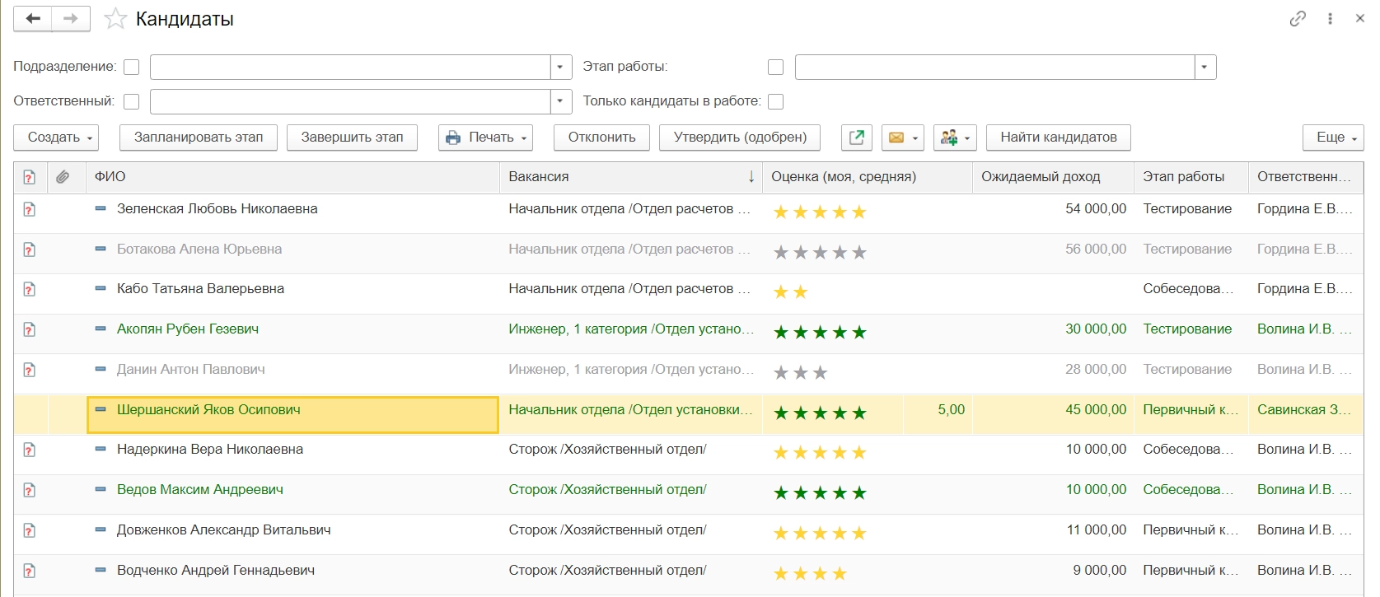The height and width of the screenshot is (597, 1380).
Task: Open the envelope email dropdown button
Action: [x=902, y=138]
